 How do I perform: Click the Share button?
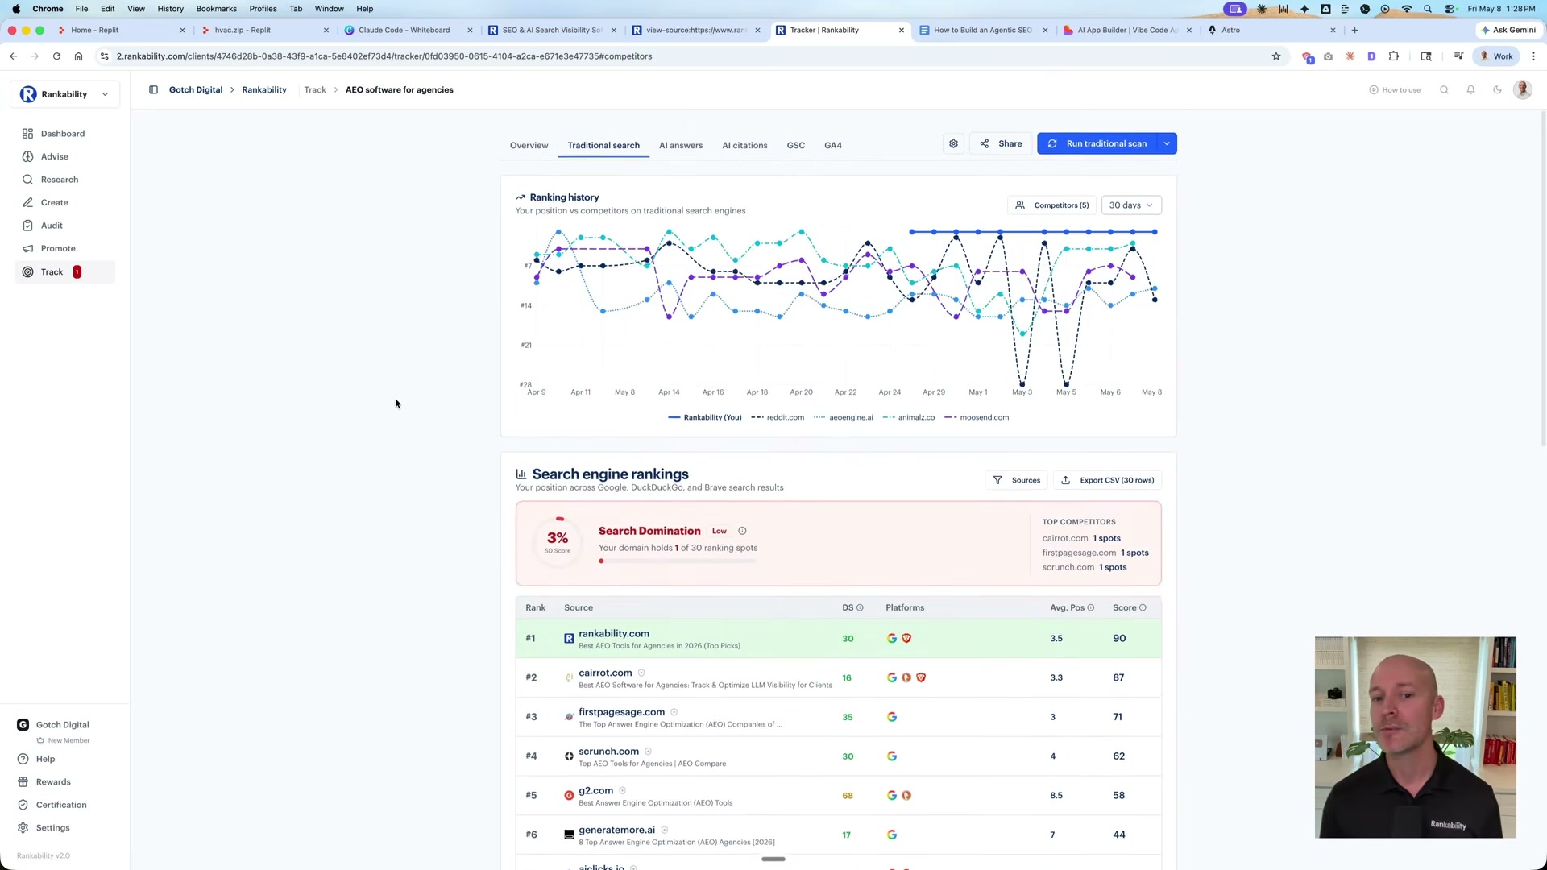coord(1001,143)
